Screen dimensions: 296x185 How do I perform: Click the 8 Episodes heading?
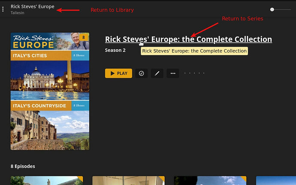[23, 166]
